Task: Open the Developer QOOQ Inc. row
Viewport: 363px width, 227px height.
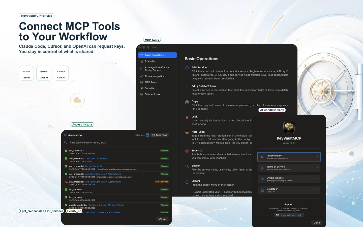Action: (289, 190)
